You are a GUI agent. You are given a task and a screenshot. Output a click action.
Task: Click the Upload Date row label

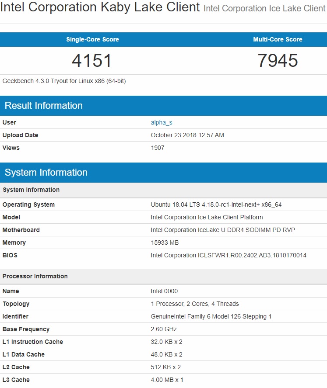[x=20, y=135]
